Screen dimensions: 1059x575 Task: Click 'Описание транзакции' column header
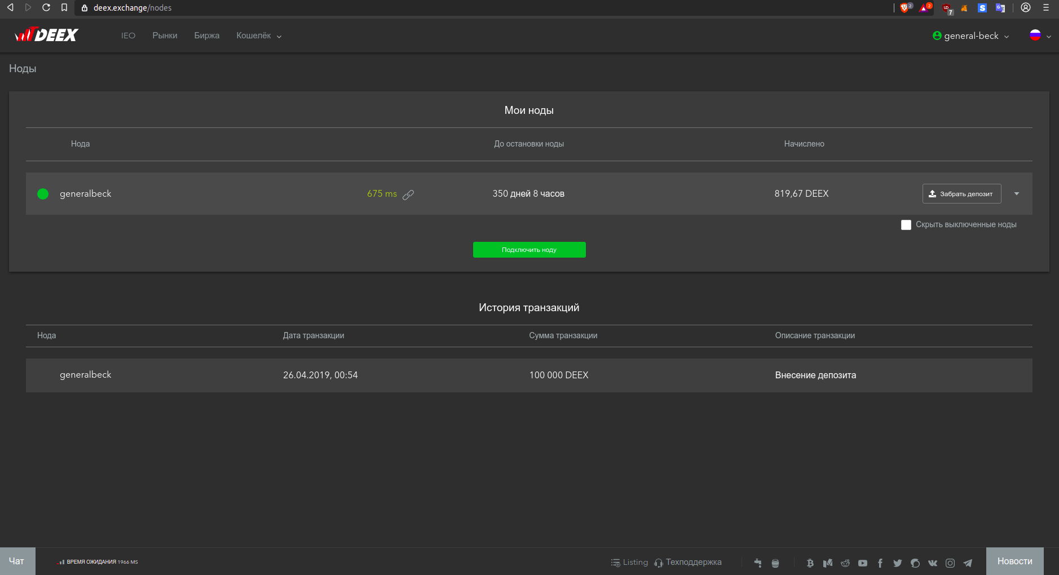click(x=815, y=336)
